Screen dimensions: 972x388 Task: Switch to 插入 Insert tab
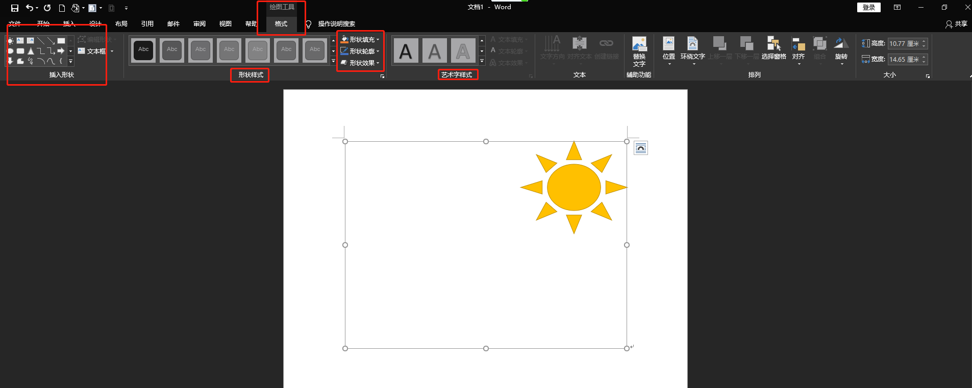pyautogui.click(x=69, y=24)
